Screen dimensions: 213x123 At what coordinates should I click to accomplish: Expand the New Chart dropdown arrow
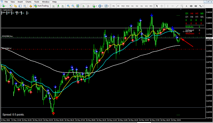[x=6, y=6]
